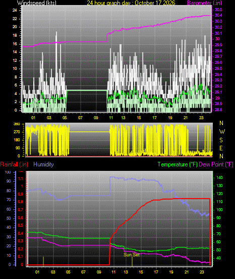Click the Rainfall (.in) legend label
The height and width of the screenshot is (279, 235).
tap(14, 164)
